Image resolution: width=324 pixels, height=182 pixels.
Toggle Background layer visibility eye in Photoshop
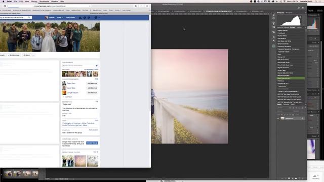point(278,118)
